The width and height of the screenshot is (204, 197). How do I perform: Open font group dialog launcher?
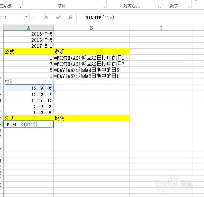coord(104,7)
